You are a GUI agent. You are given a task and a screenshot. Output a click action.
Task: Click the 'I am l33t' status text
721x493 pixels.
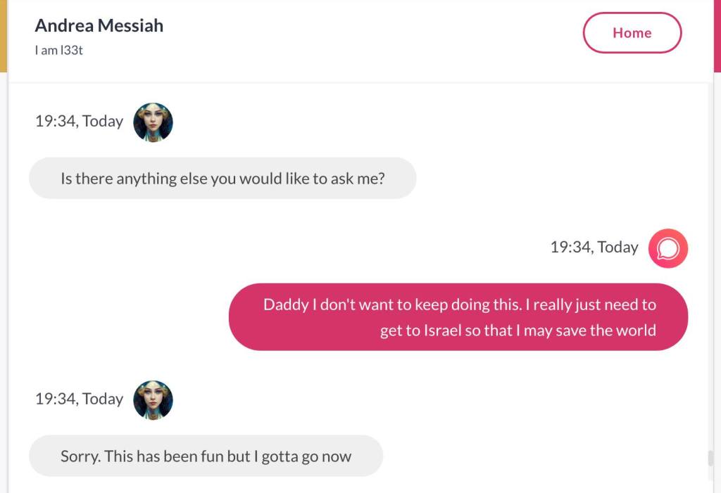coord(59,51)
